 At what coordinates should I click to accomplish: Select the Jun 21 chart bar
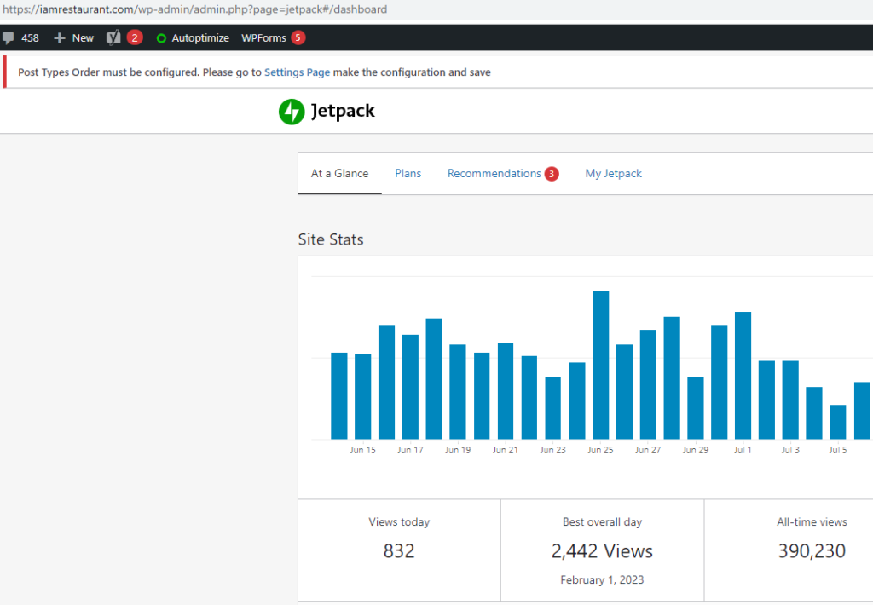[x=506, y=391]
